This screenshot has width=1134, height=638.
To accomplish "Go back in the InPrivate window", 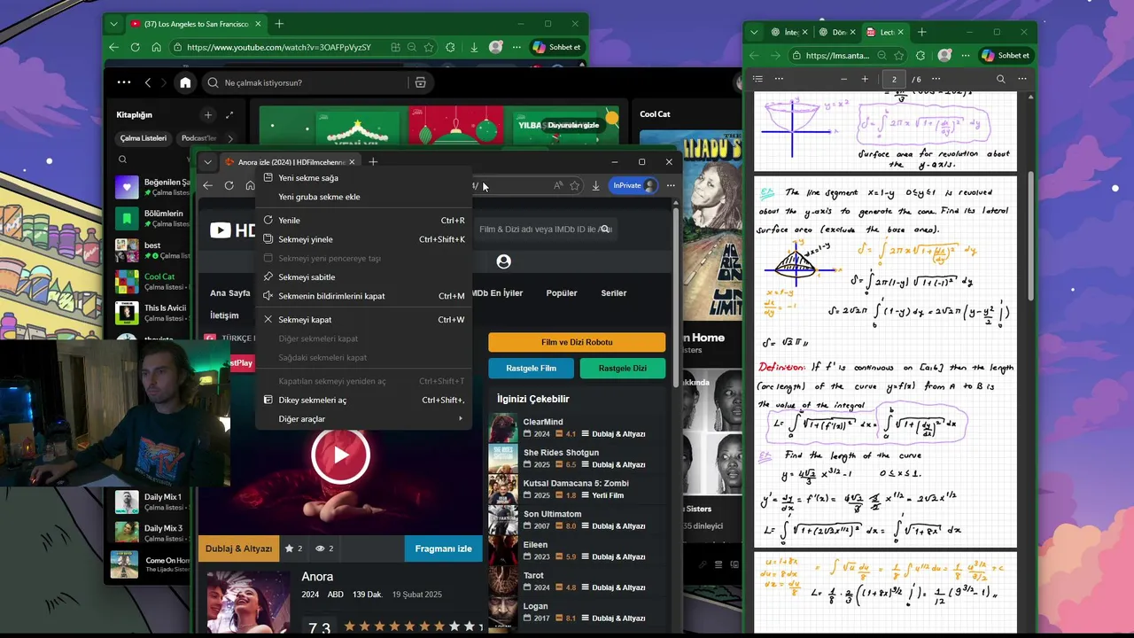I will [207, 185].
